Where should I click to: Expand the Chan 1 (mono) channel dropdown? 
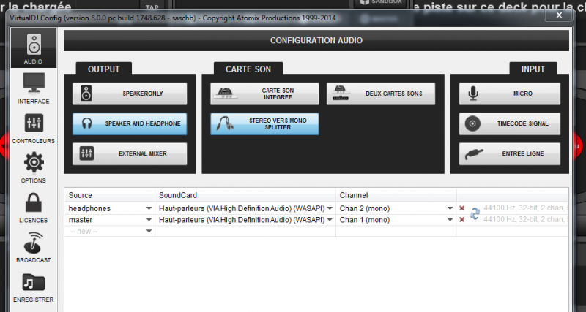(450, 220)
